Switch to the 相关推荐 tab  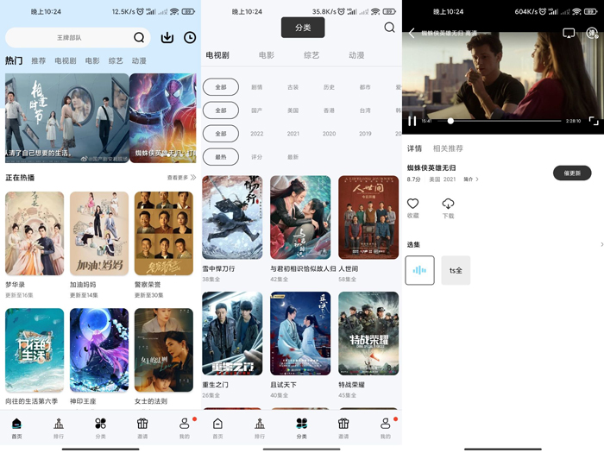coord(448,148)
